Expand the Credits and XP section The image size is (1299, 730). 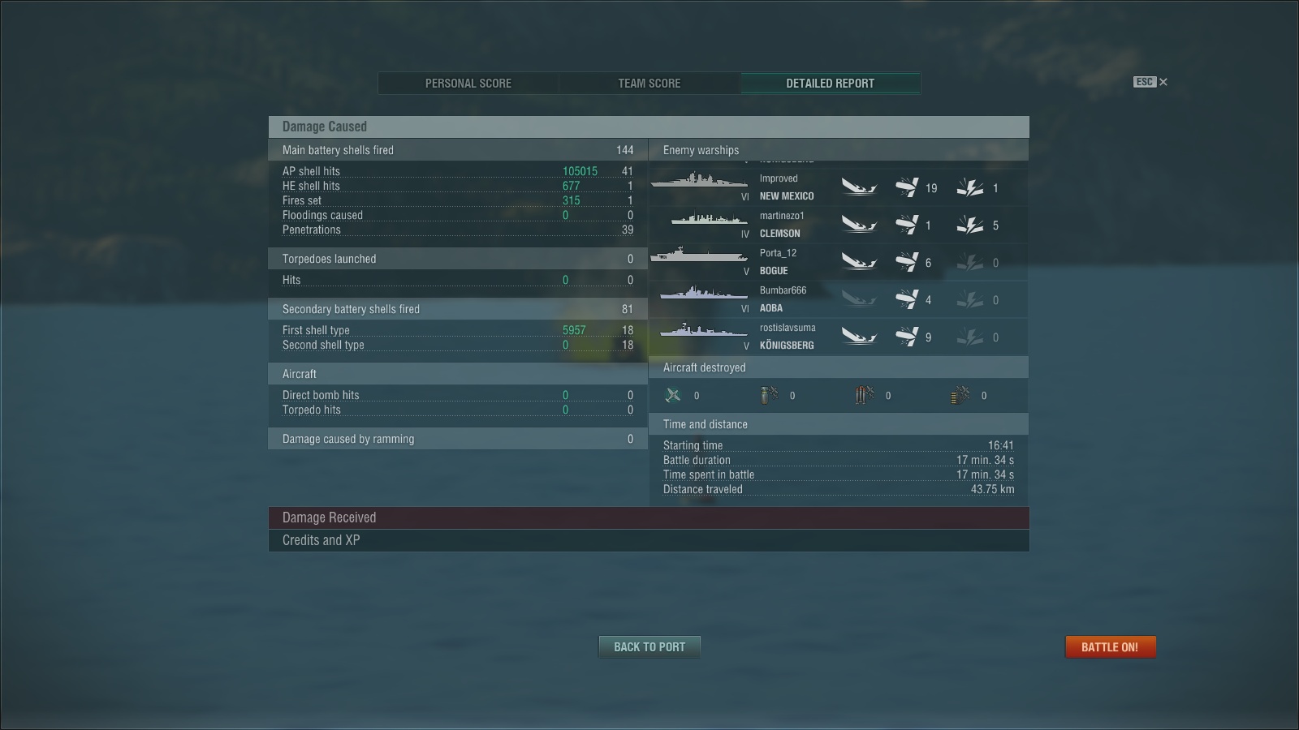tap(649, 540)
